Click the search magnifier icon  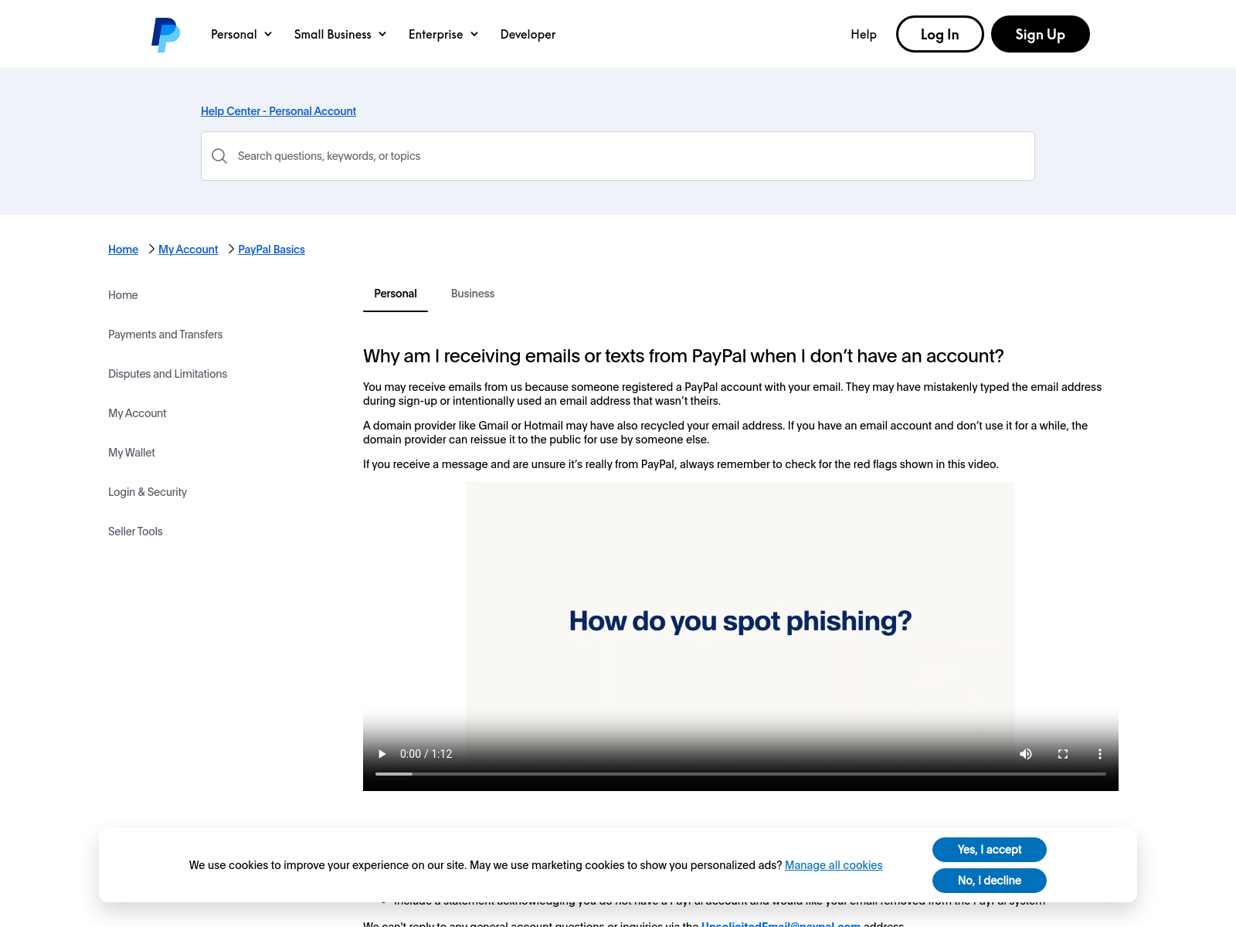(x=219, y=156)
